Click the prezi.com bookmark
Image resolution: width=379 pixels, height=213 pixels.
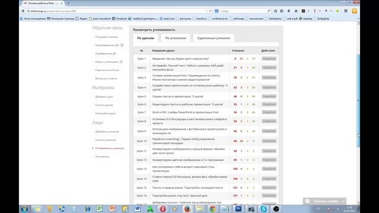[167, 18]
